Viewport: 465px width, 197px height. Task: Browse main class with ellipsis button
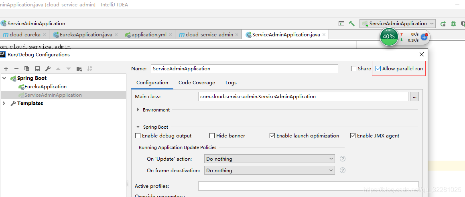pyautogui.click(x=414, y=97)
